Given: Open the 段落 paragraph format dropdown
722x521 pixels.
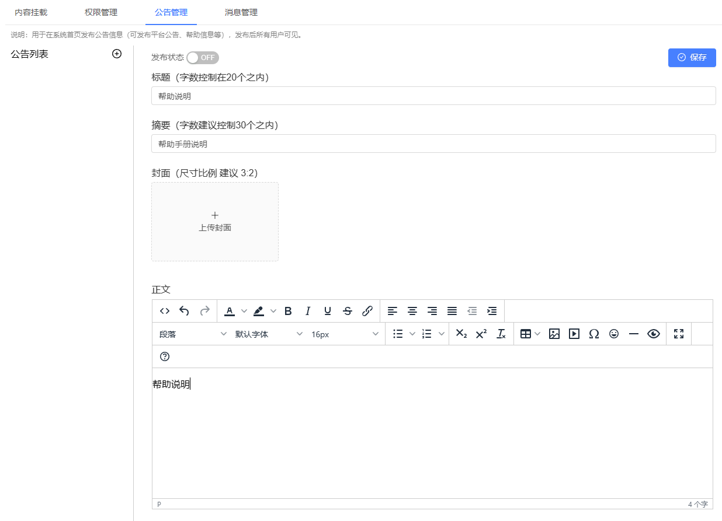Looking at the screenshot, I should tap(193, 334).
